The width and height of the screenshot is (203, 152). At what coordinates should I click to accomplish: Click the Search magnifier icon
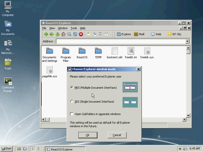pyautogui.click(x=69, y=34)
